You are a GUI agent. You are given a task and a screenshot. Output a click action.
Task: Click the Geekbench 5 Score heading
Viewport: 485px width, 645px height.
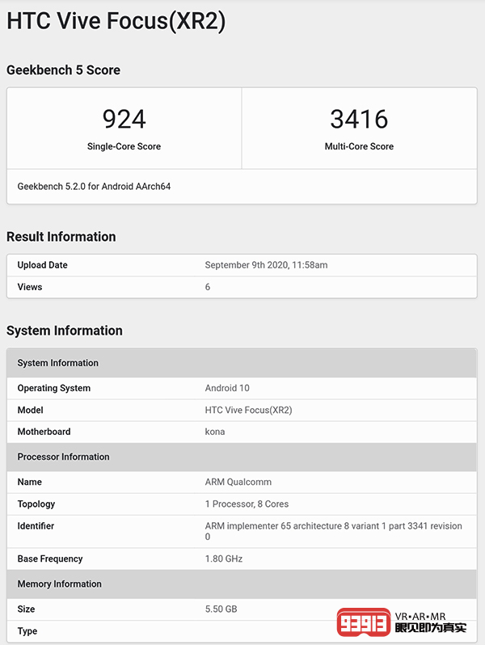[63, 70]
